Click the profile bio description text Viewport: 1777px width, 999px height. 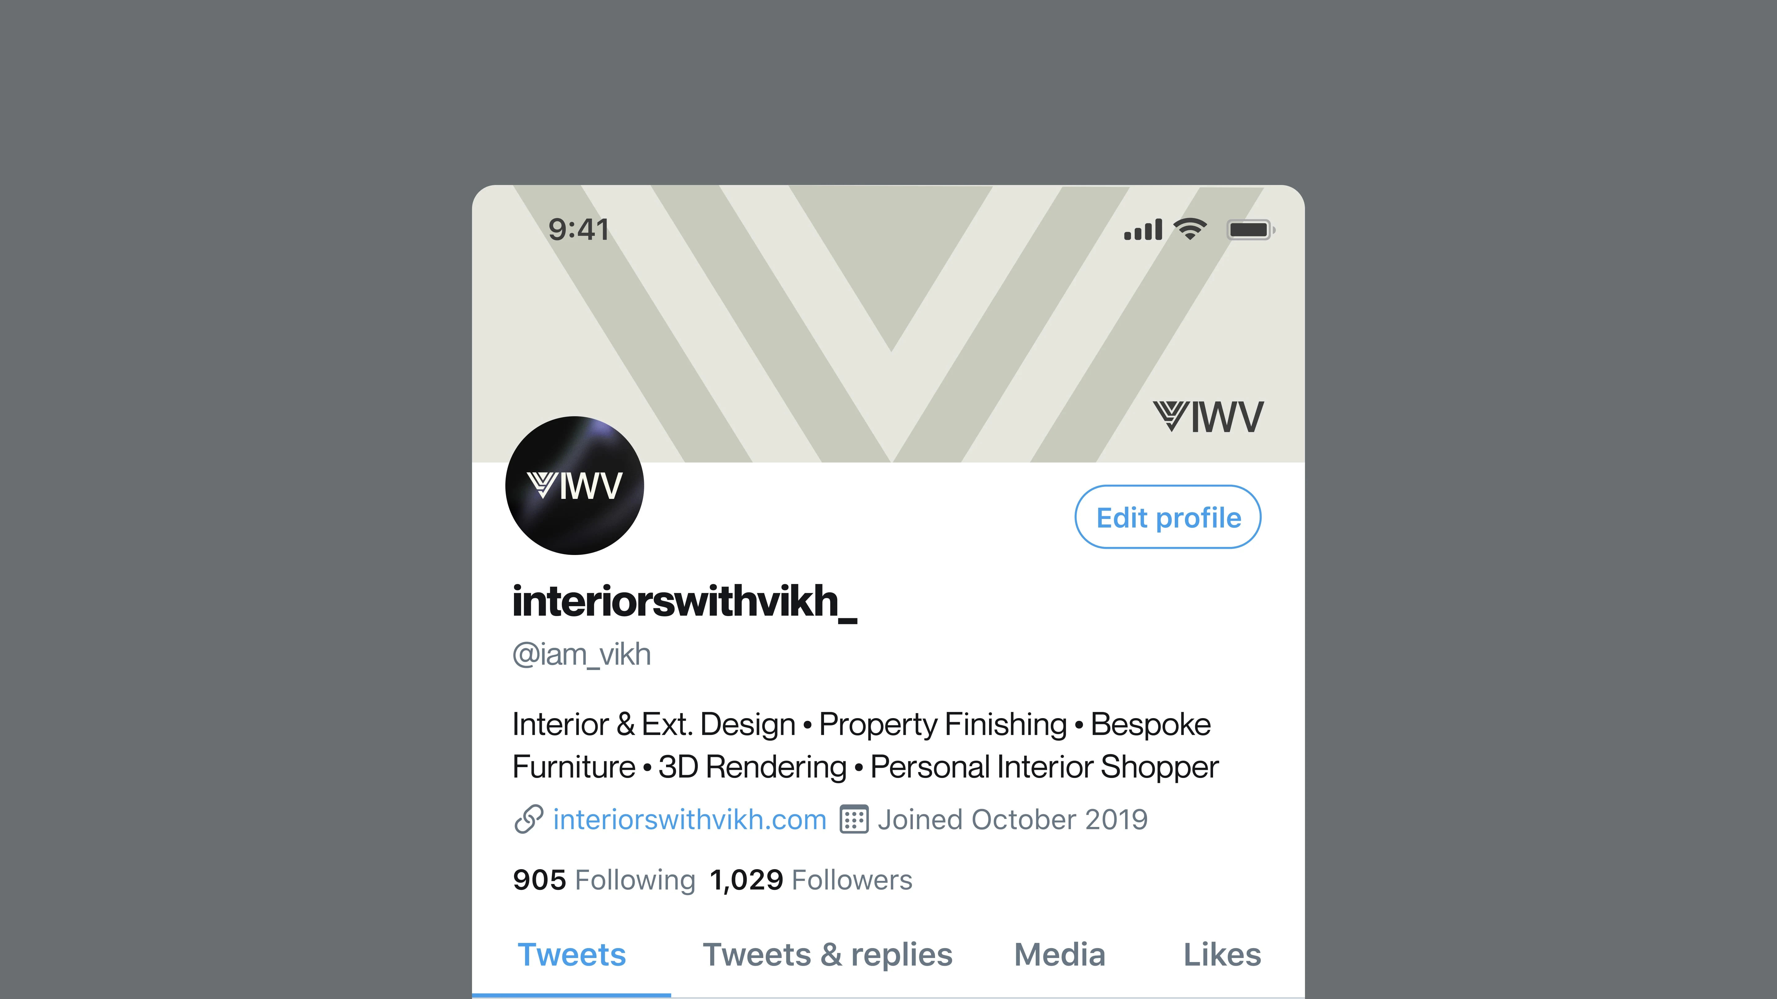[865, 745]
